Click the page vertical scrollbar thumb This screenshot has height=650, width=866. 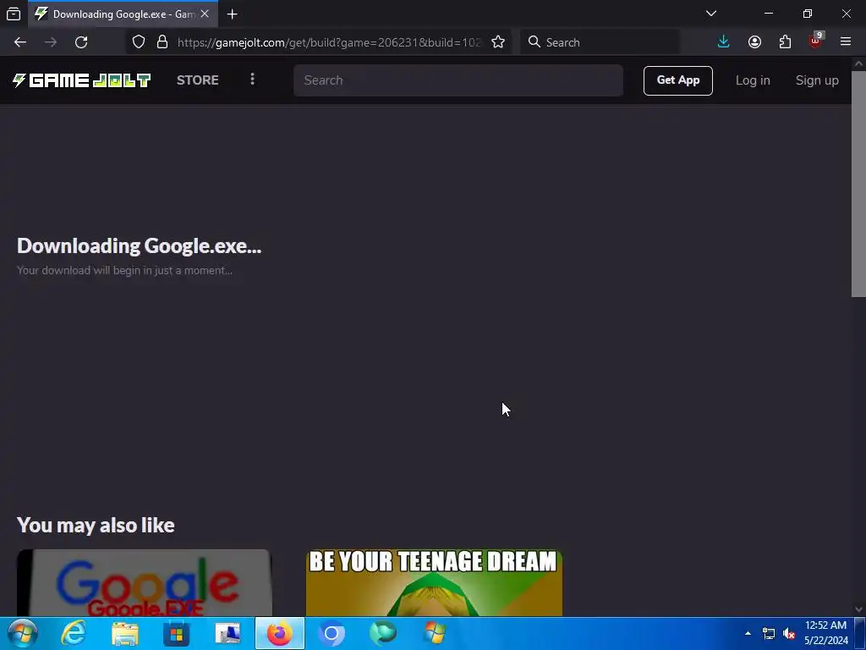[x=858, y=184]
